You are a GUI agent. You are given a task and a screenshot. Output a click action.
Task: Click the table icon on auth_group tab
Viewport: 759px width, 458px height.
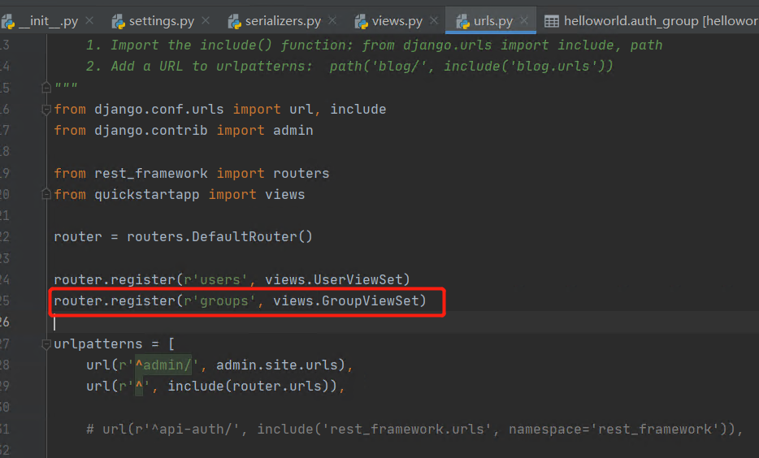click(552, 21)
